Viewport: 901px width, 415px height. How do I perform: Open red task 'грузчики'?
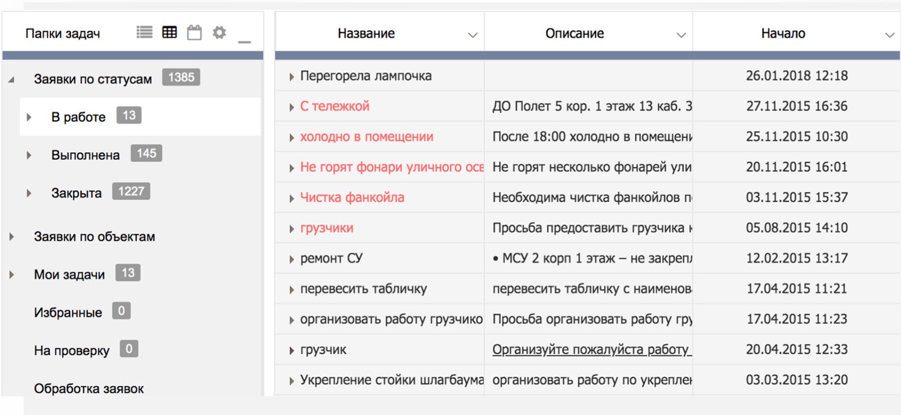pyautogui.click(x=327, y=228)
